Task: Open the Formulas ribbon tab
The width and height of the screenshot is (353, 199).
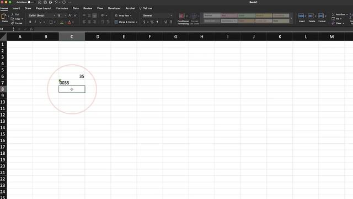Action: click(62, 8)
